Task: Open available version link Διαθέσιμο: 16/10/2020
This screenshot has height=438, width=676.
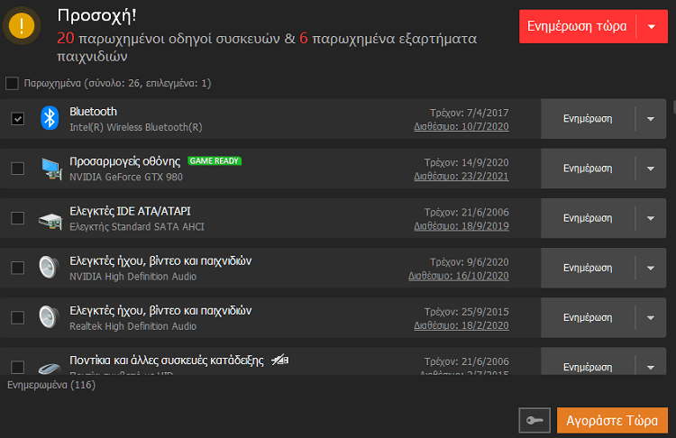Action: [x=459, y=276]
